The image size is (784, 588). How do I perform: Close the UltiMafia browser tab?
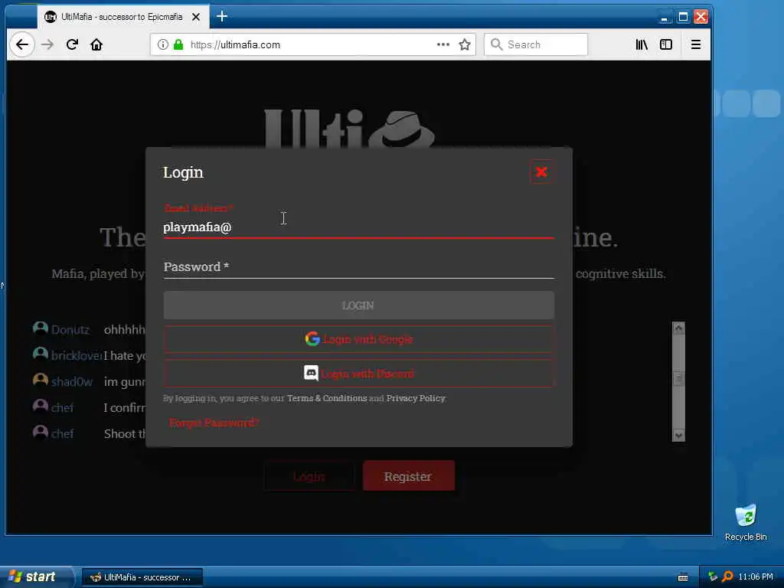click(x=196, y=17)
